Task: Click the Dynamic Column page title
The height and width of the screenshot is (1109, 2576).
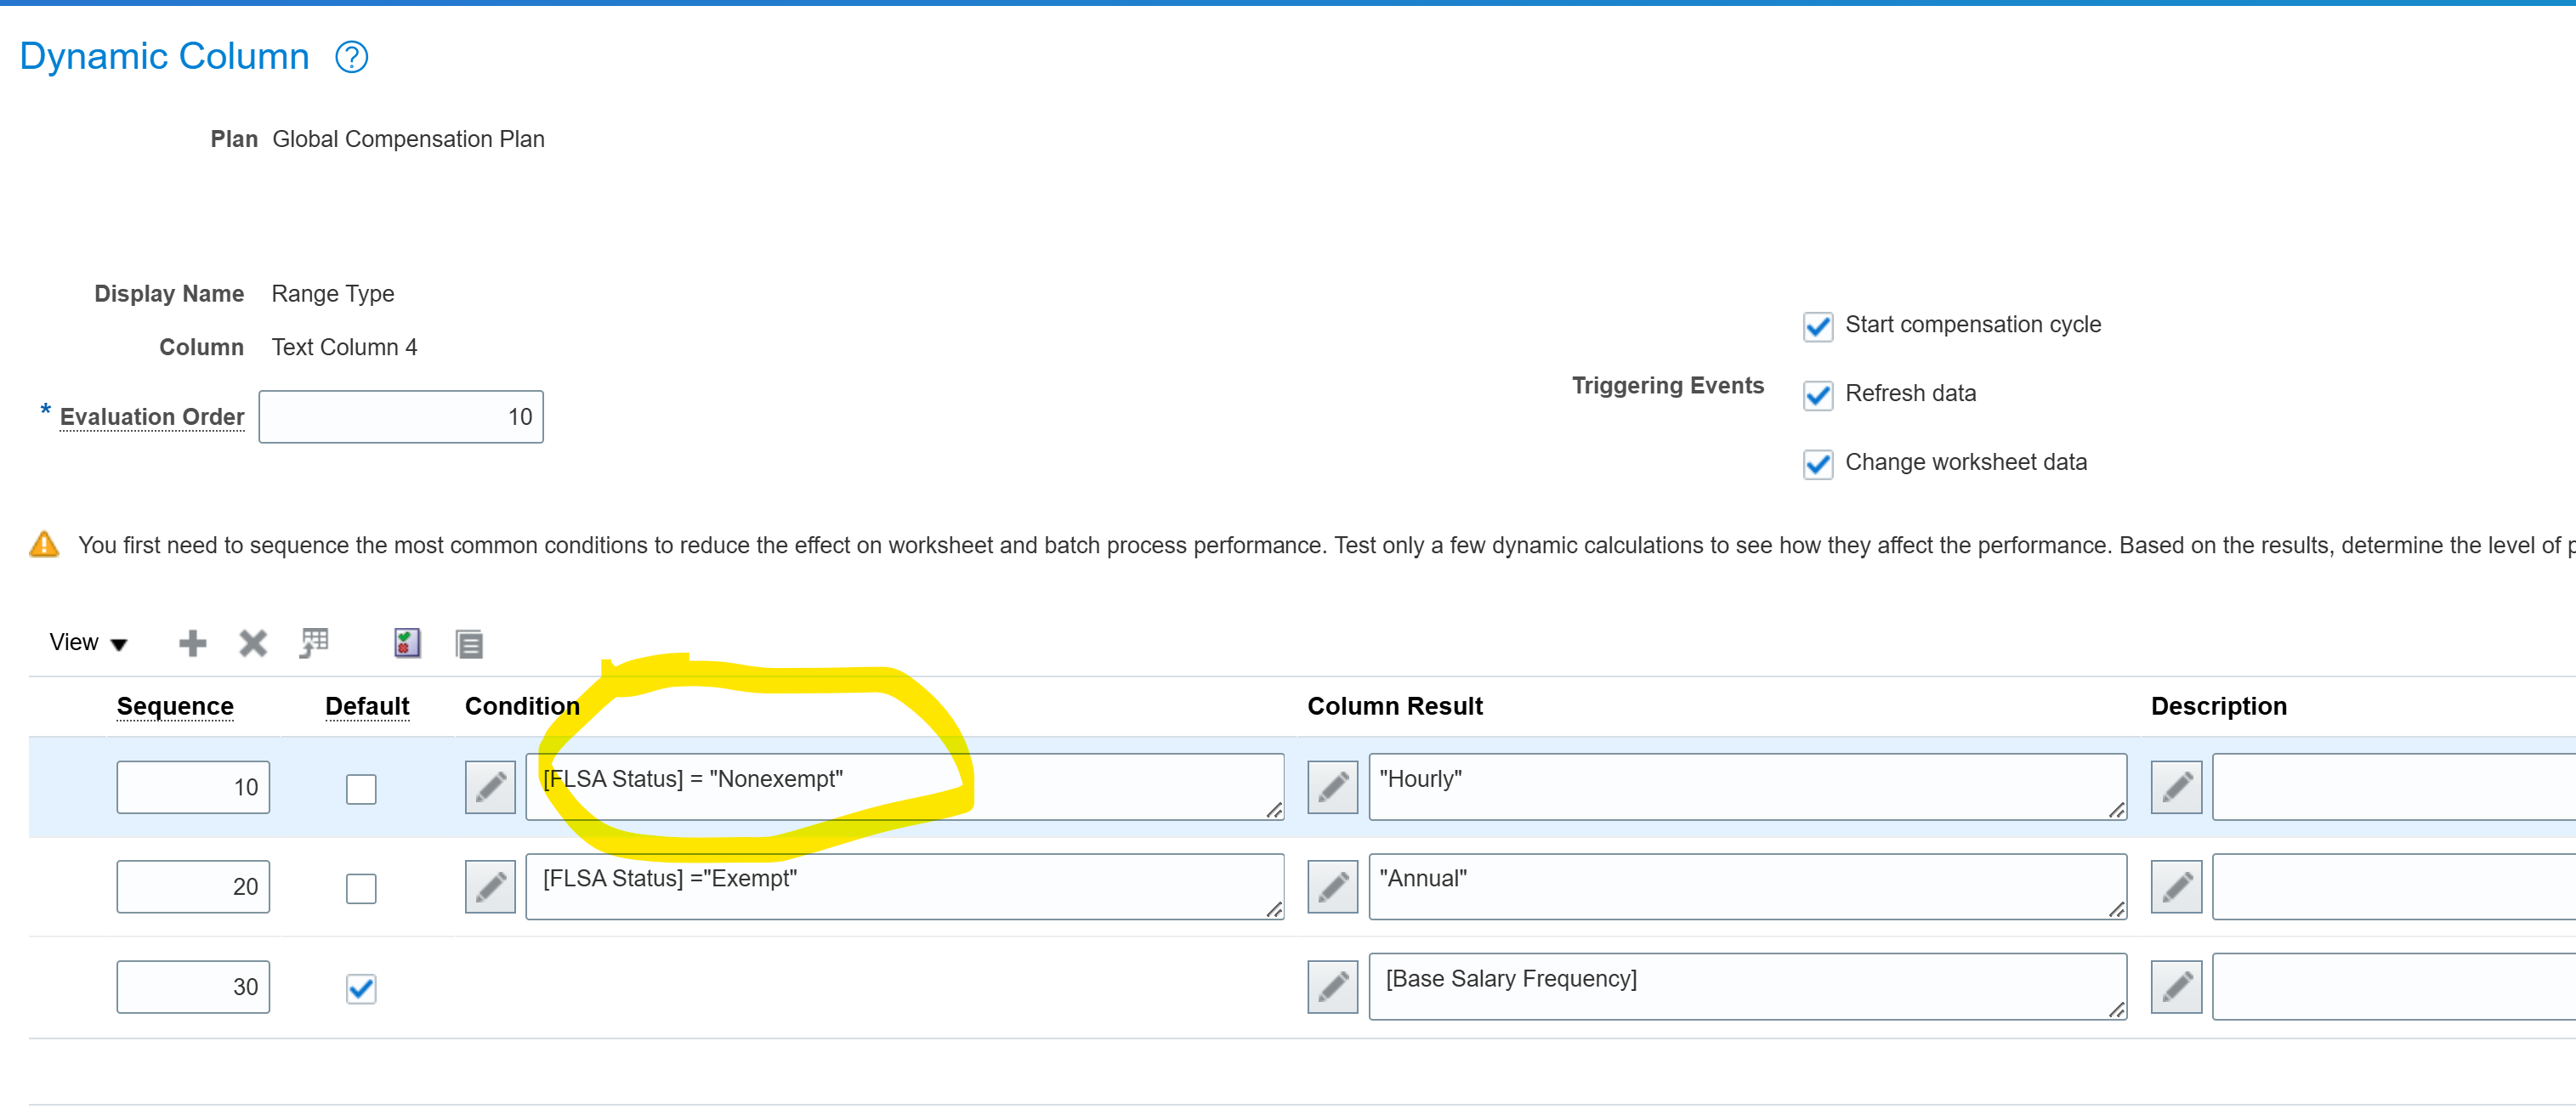Action: [164, 56]
